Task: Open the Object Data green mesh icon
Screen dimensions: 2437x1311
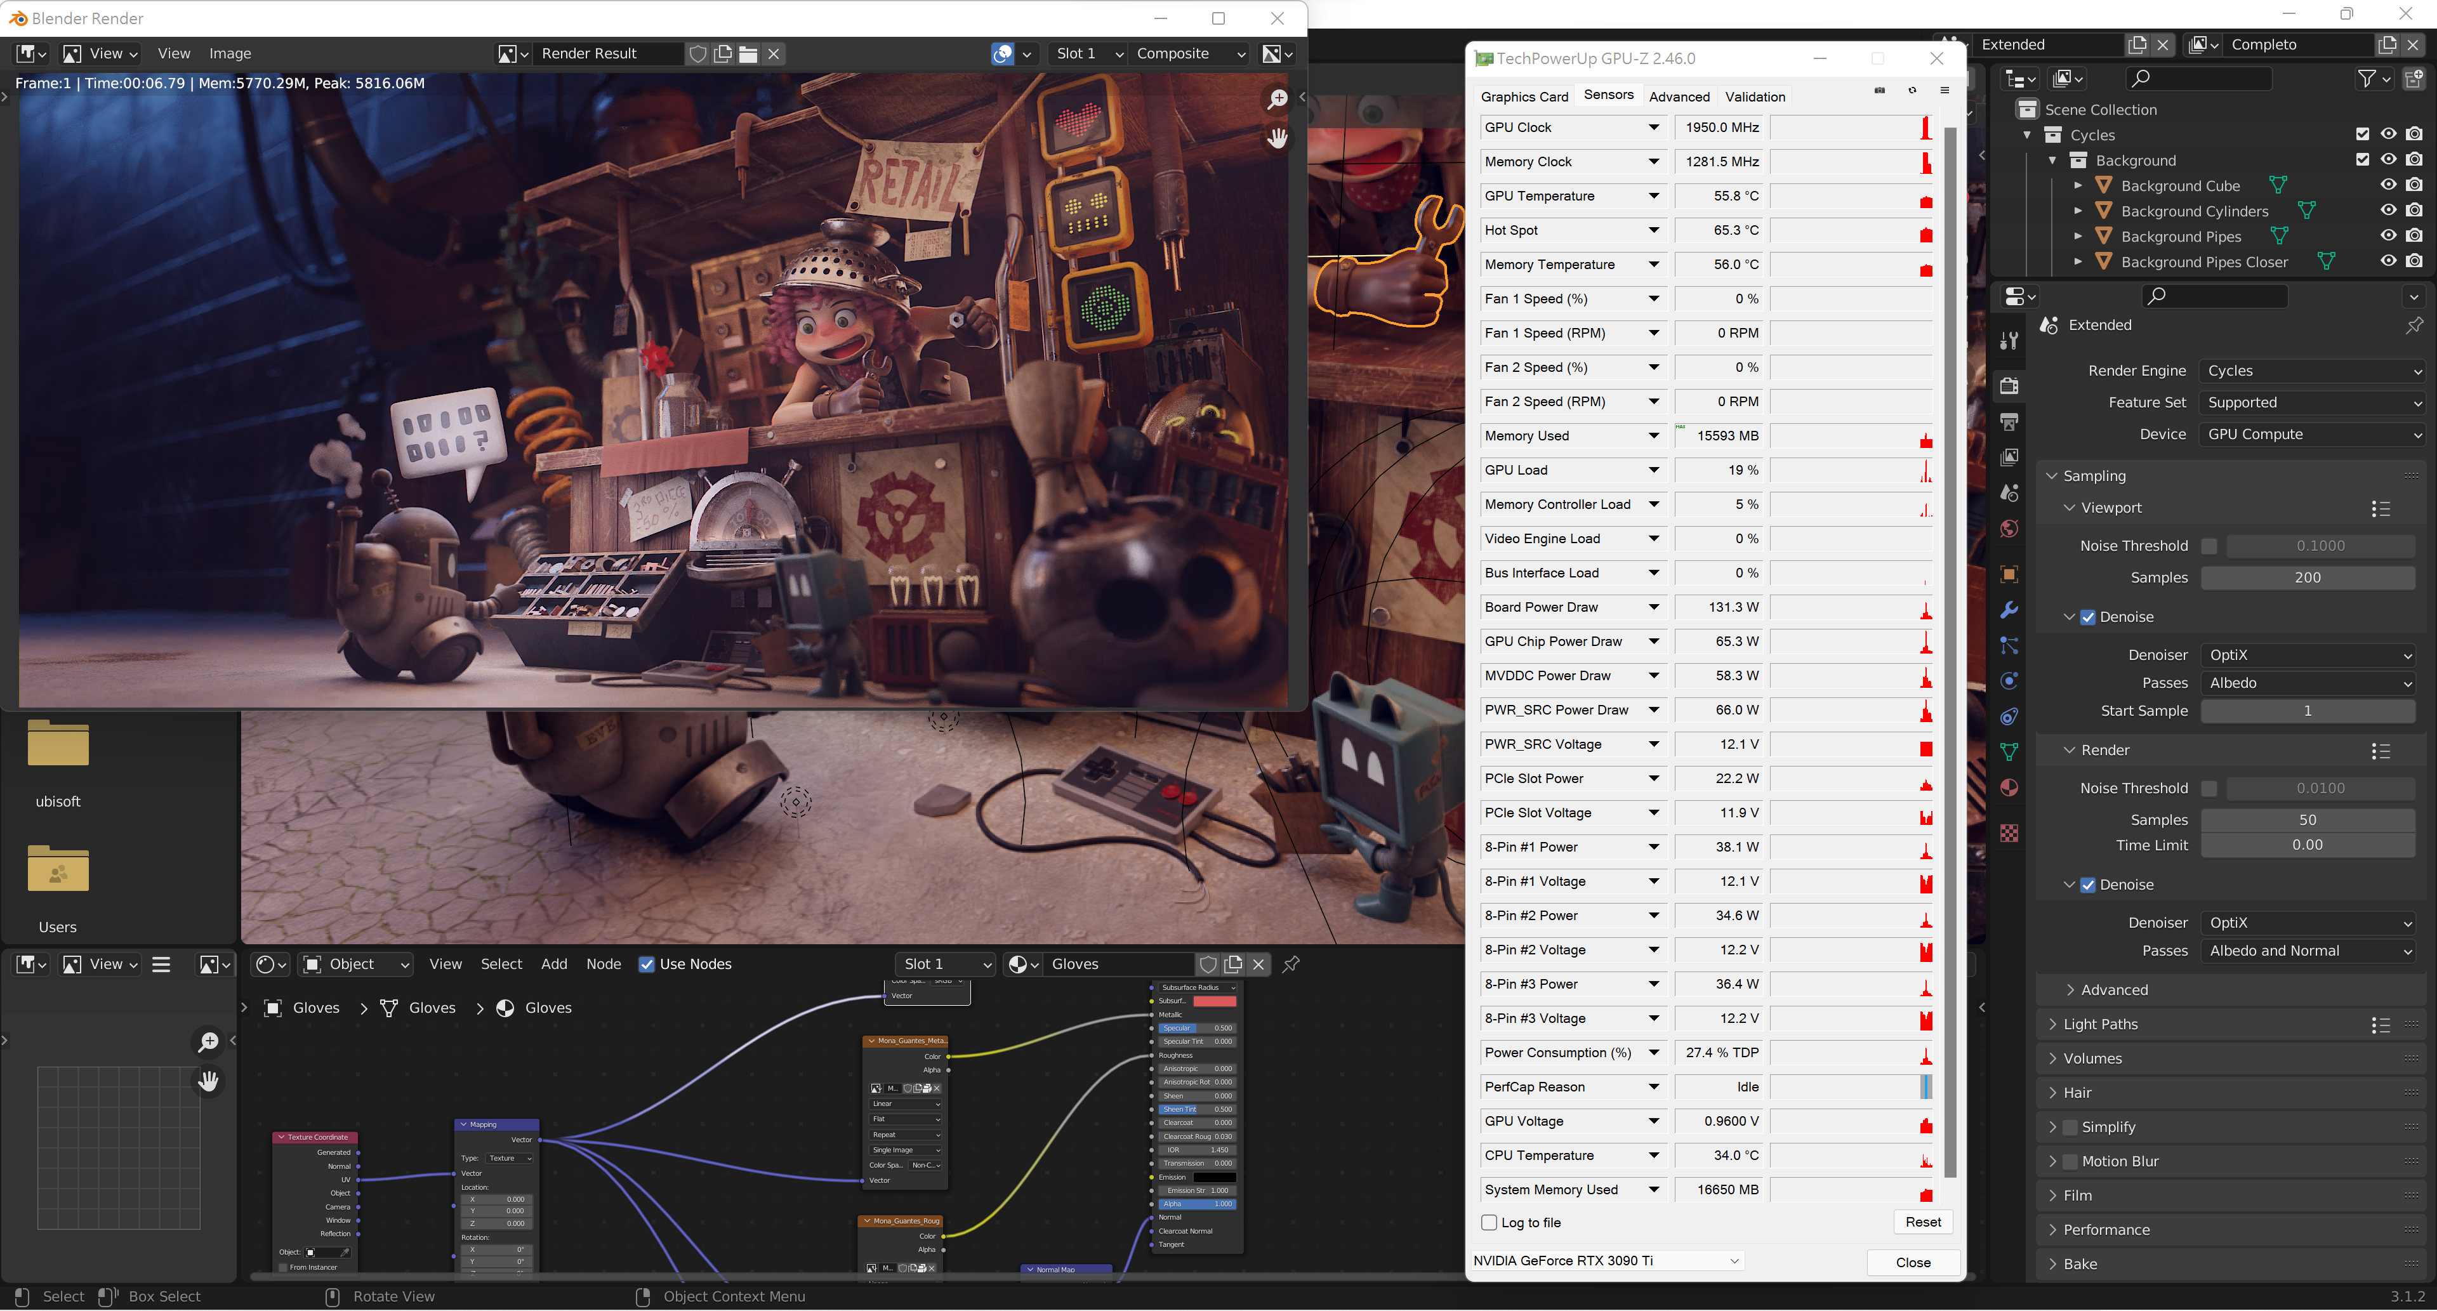Action: click(x=2009, y=752)
